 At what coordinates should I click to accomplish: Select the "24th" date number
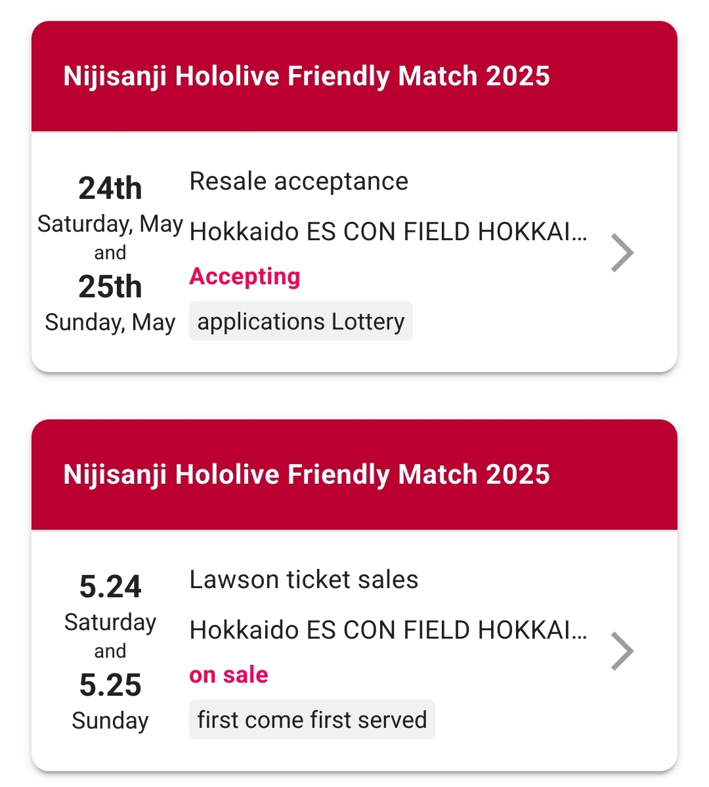110,189
